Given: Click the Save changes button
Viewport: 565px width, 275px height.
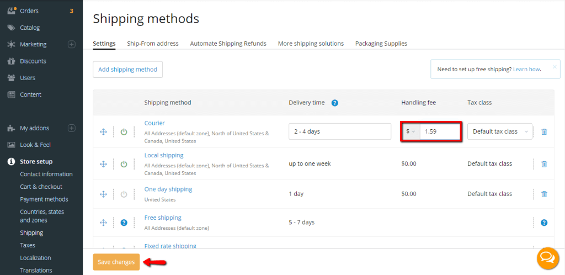Looking at the screenshot, I should (x=116, y=262).
